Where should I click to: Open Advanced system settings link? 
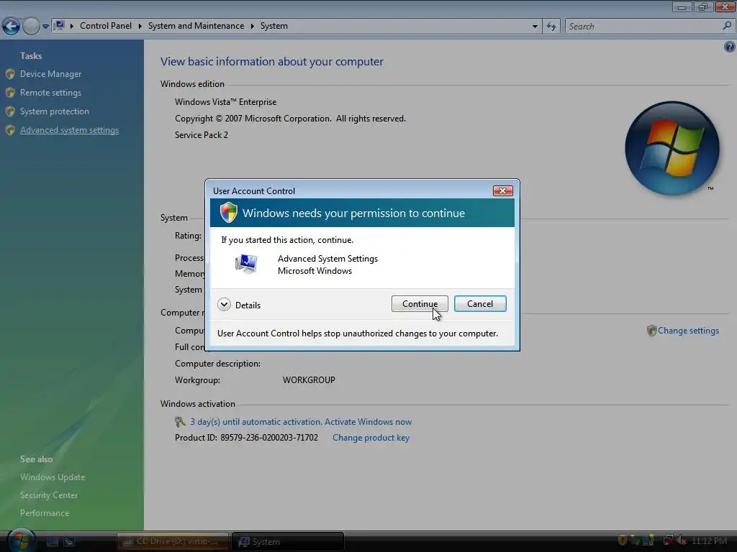(70, 130)
